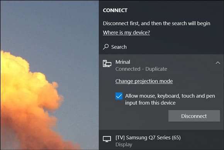Click the Disconnect button
Viewport: 224px width, 150px height.
[194, 116]
